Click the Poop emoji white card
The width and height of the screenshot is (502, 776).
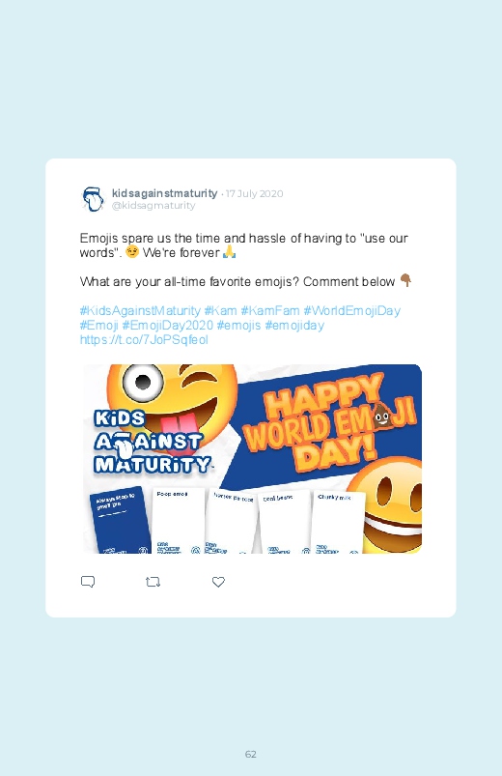pos(179,521)
